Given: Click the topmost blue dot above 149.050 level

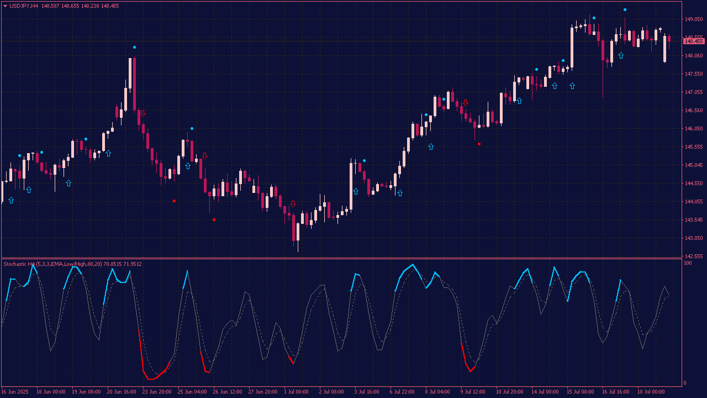Looking at the screenshot, I should pyautogui.click(x=625, y=10).
